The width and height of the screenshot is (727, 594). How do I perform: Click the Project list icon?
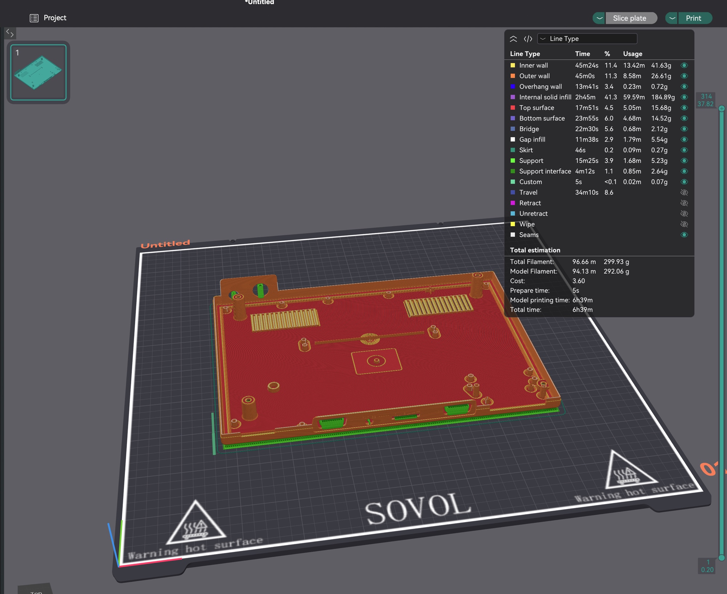coord(34,18)
